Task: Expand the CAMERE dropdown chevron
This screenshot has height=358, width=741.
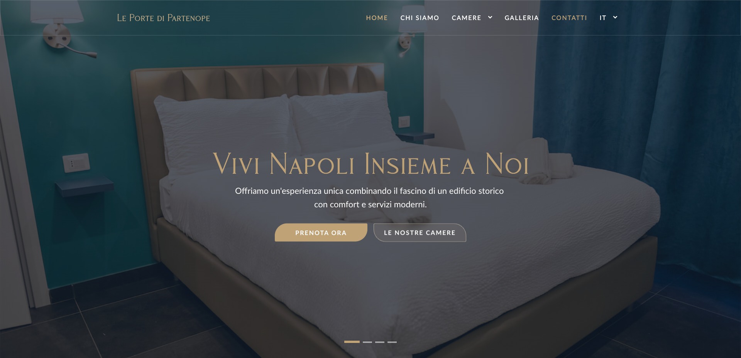Action: coord(490,17)
